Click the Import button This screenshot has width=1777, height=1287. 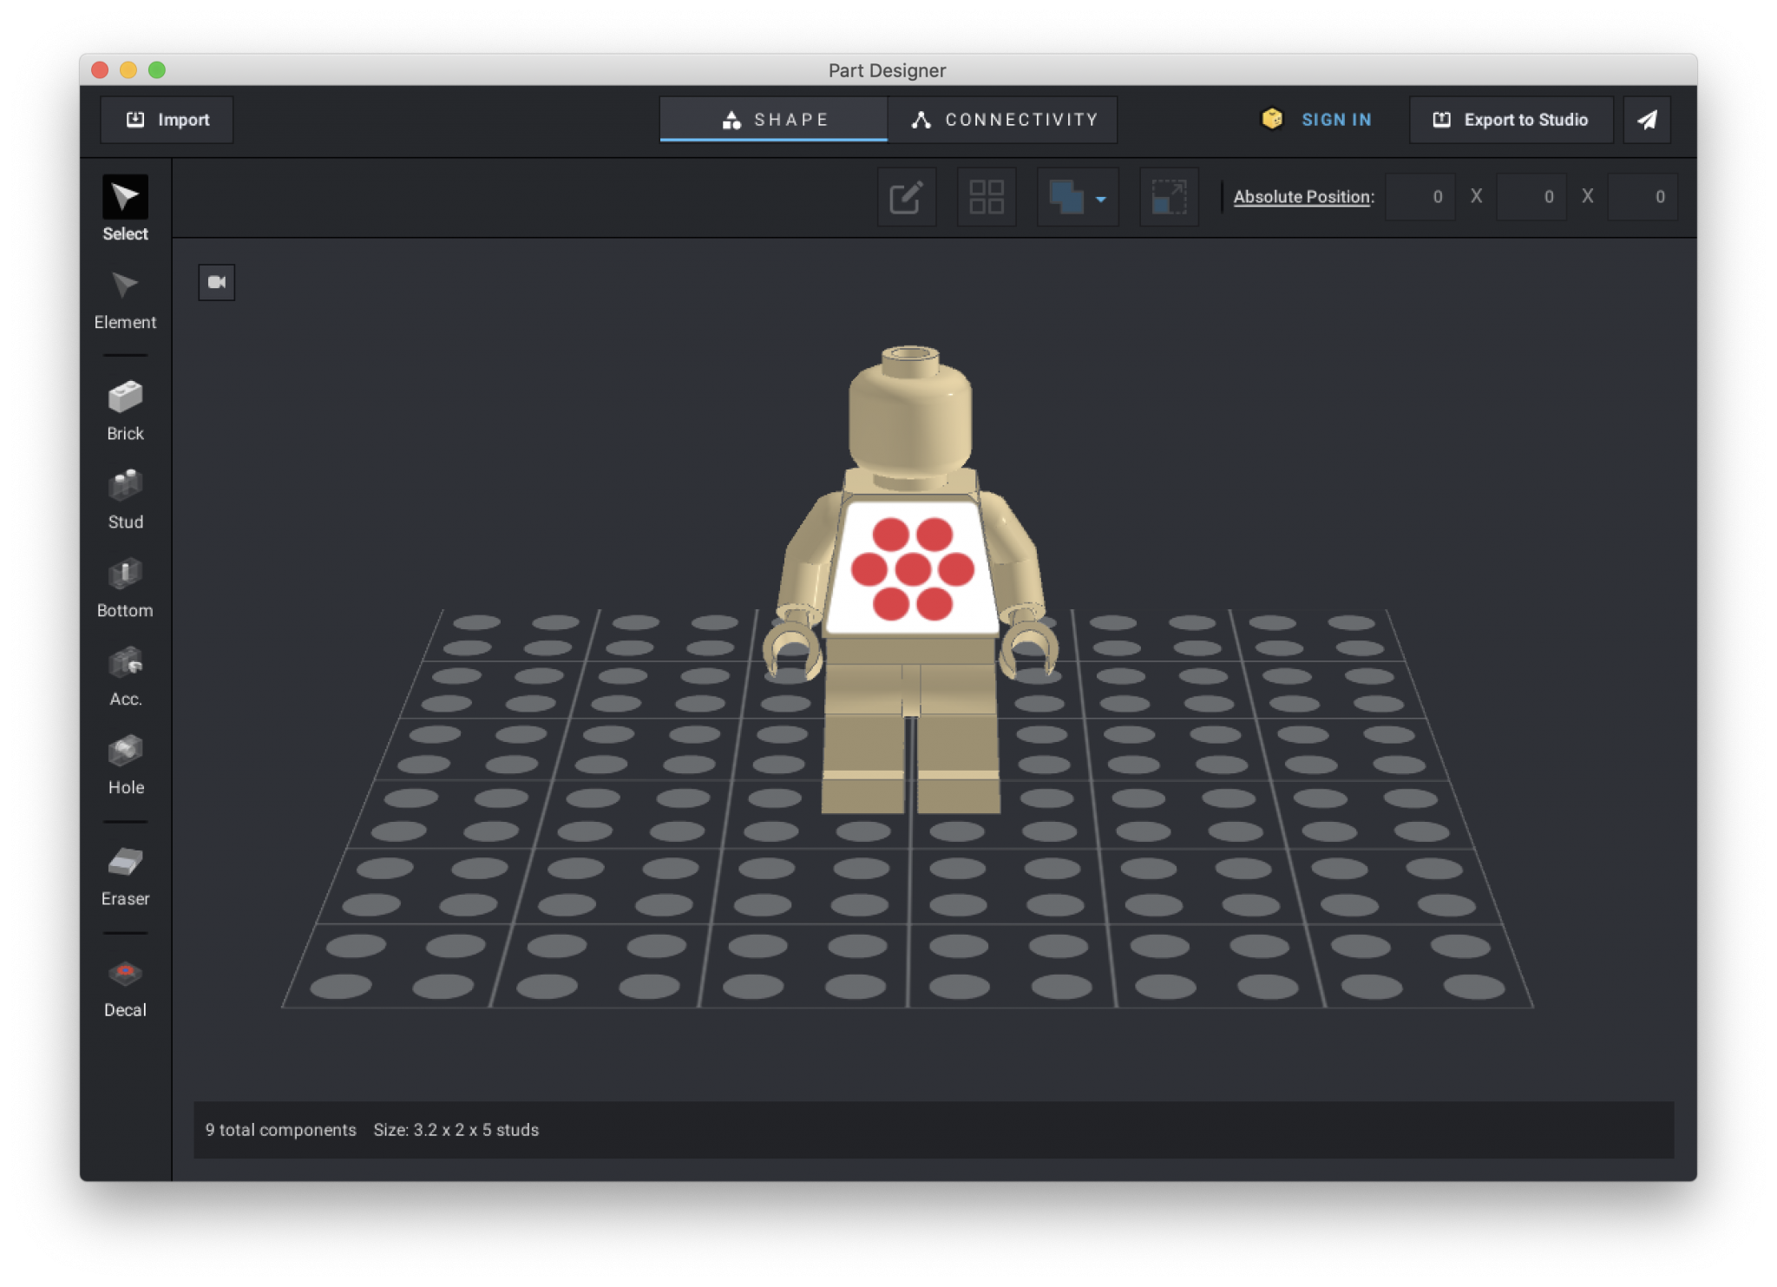[167, 120]
